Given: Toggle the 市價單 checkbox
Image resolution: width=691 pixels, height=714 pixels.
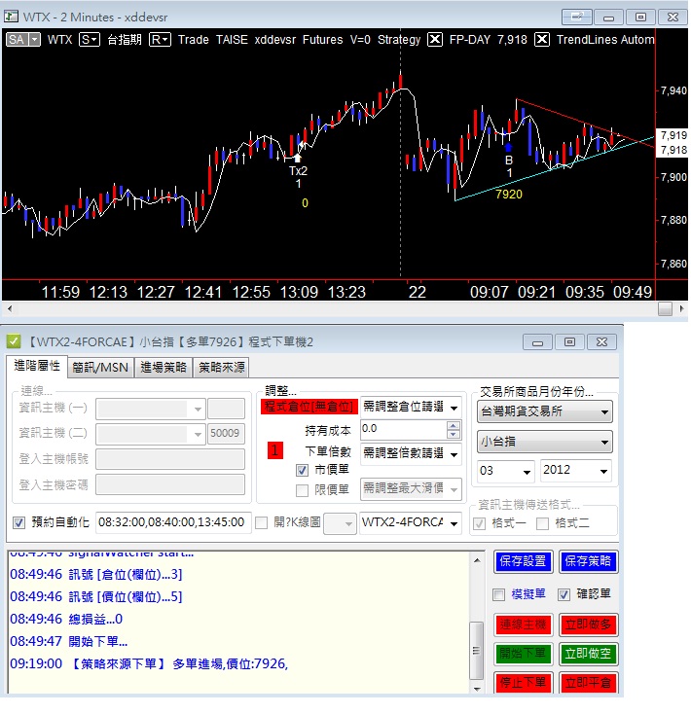Looking at the screenshot, I should pos(302,470).
